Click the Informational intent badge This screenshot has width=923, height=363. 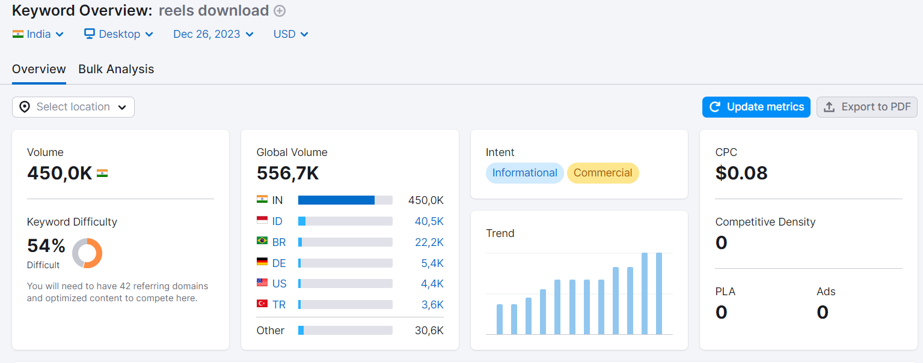(x=525, y=173)
